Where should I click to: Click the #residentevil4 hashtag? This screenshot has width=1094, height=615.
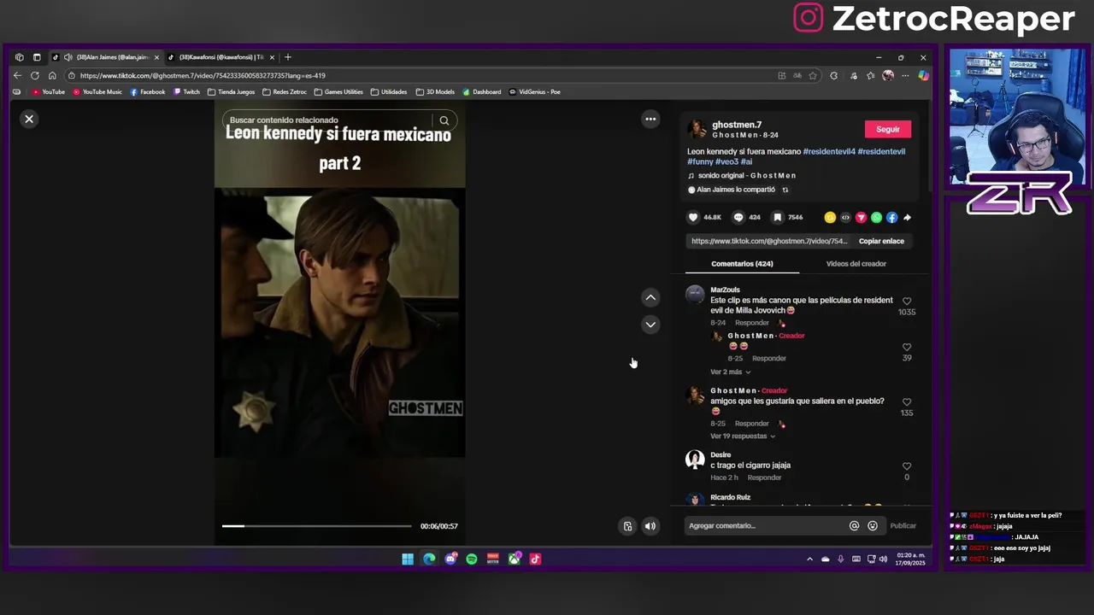pos(828,151)
